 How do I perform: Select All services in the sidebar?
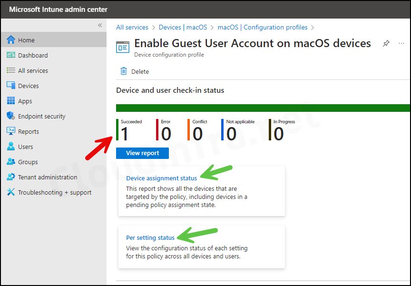(54, 70)
